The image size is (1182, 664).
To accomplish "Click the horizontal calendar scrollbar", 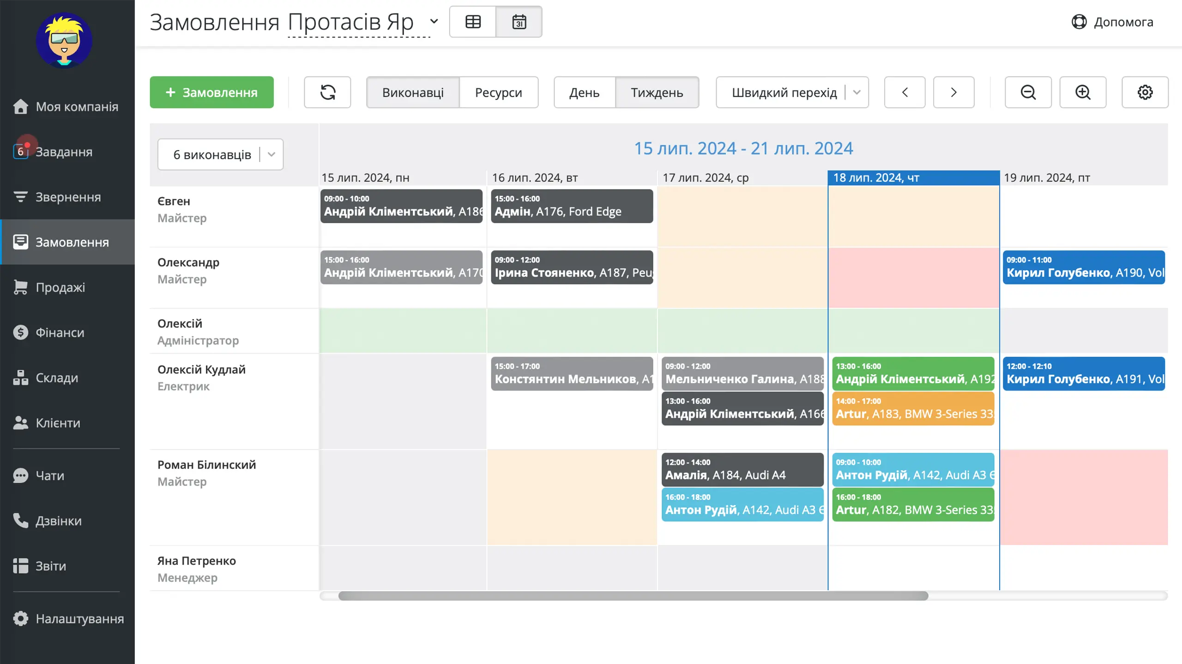I will 633,596.
